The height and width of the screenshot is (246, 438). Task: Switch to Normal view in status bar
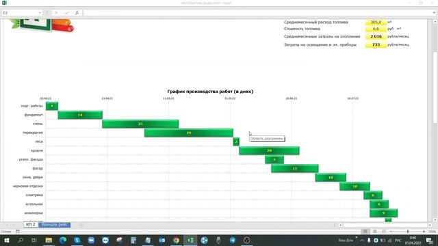pos(365,232)
